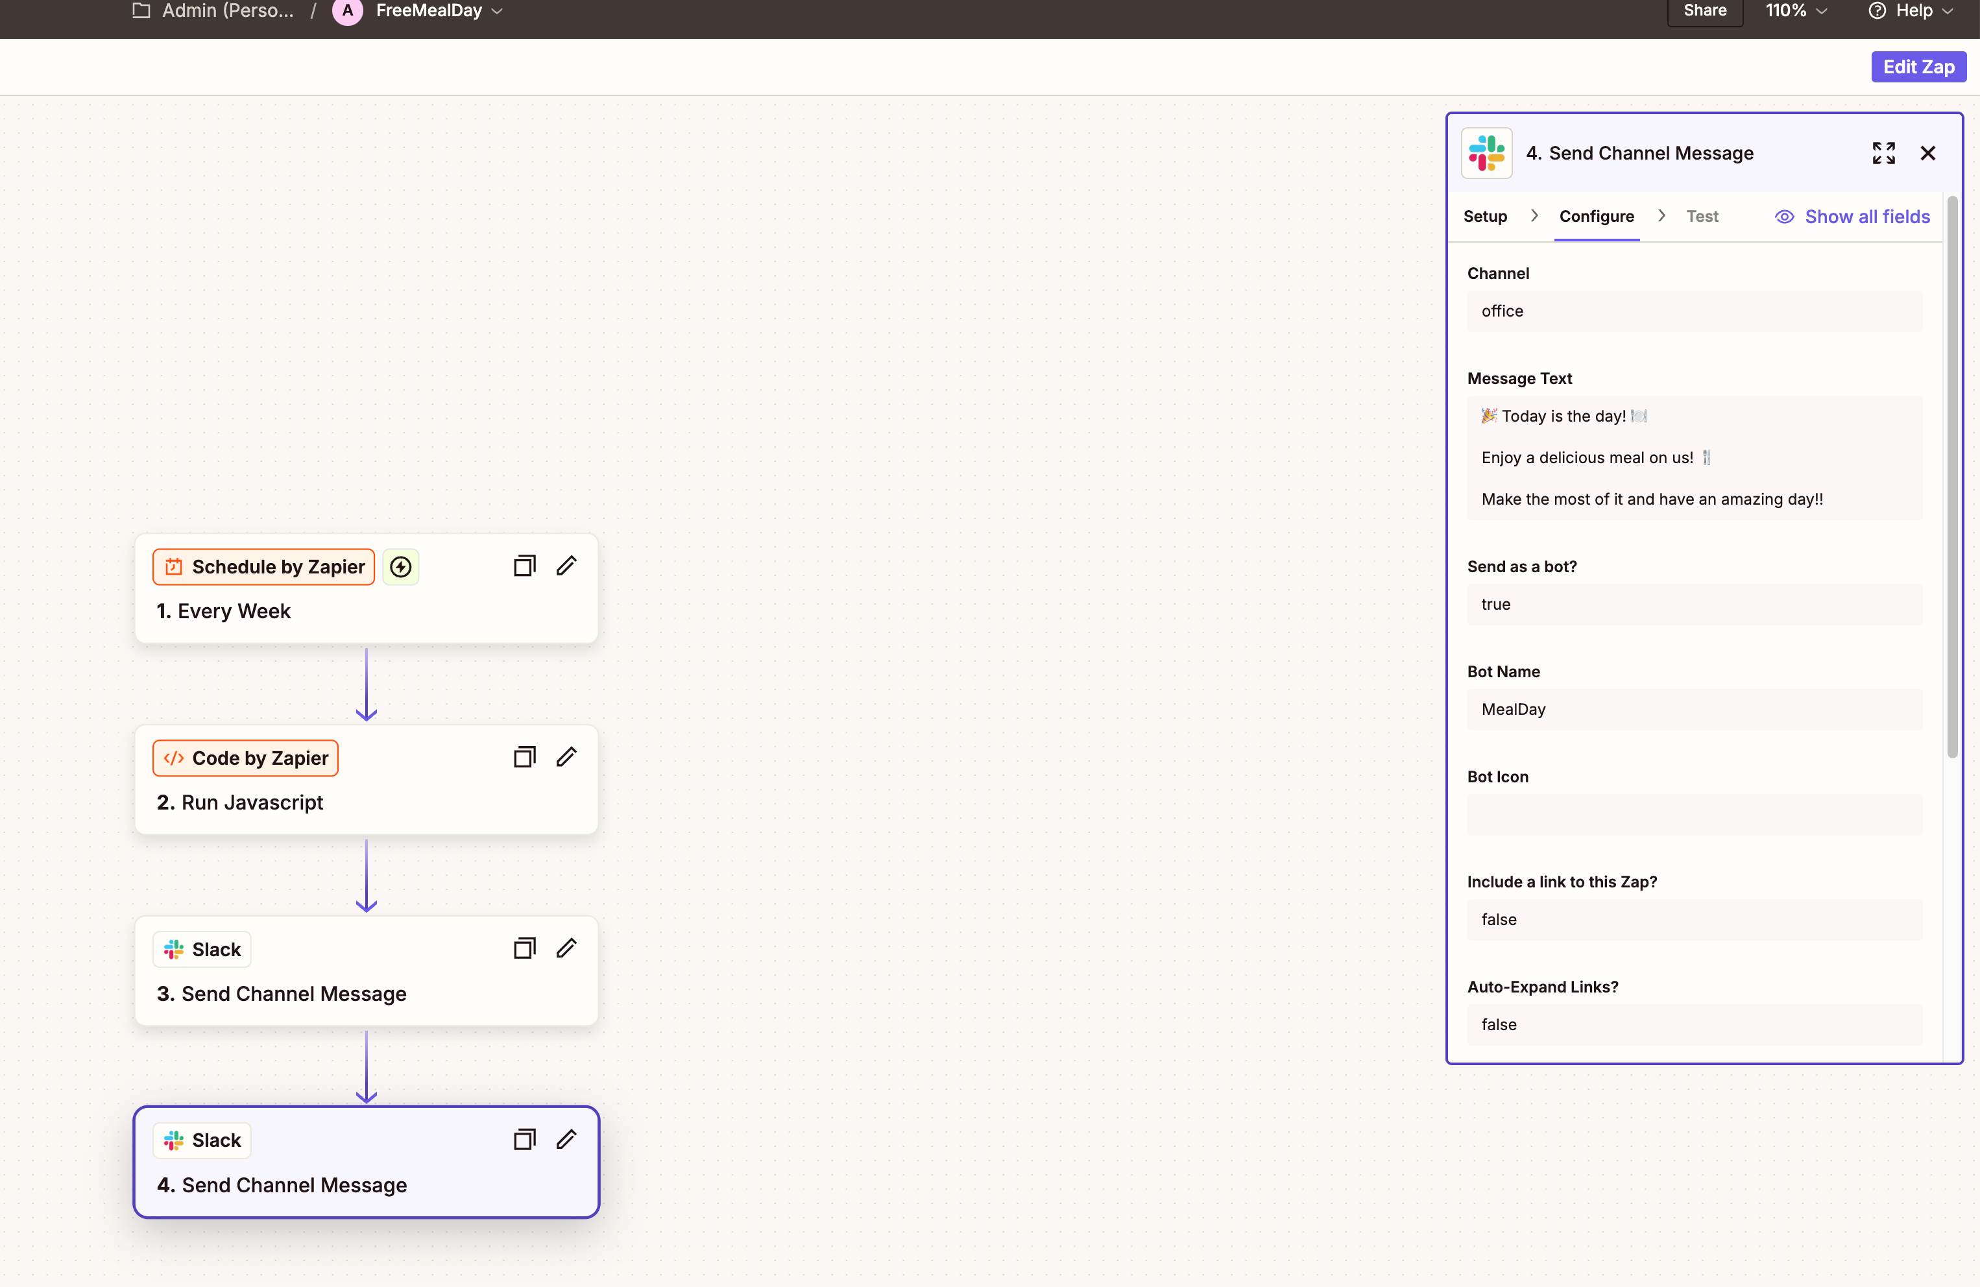
Task: Duplicate the Run Javascript step
Action: point(524,757)
